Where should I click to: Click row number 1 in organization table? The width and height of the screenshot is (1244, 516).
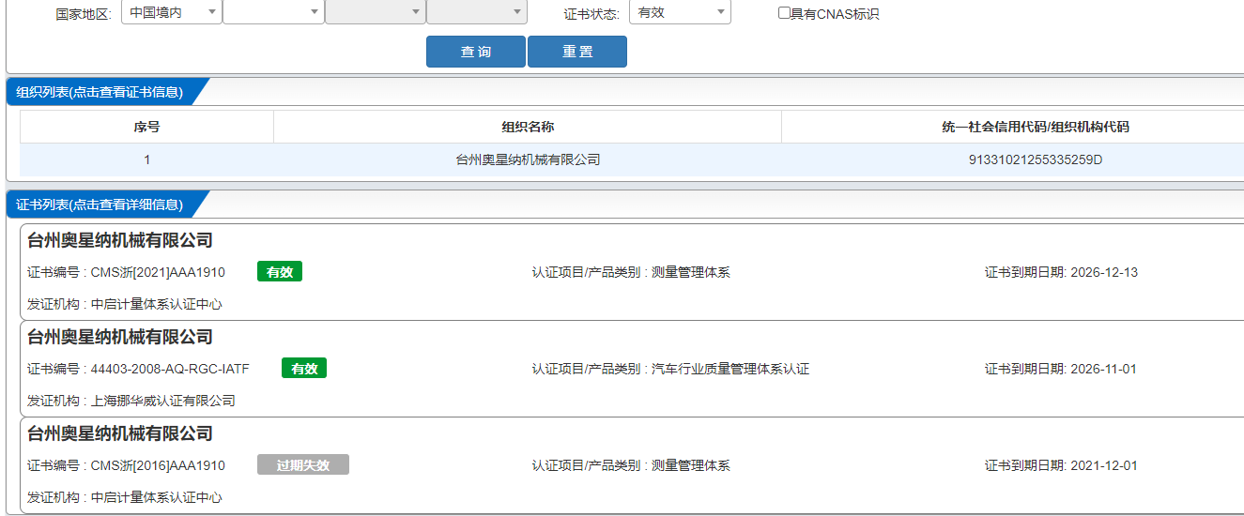(x=146, y=159)
